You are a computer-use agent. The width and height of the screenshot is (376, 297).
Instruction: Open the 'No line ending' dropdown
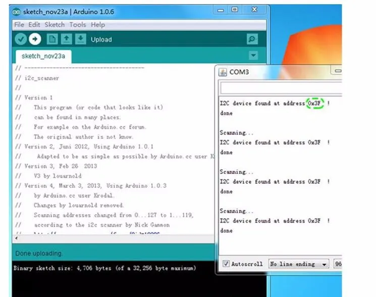pos(299,264)
